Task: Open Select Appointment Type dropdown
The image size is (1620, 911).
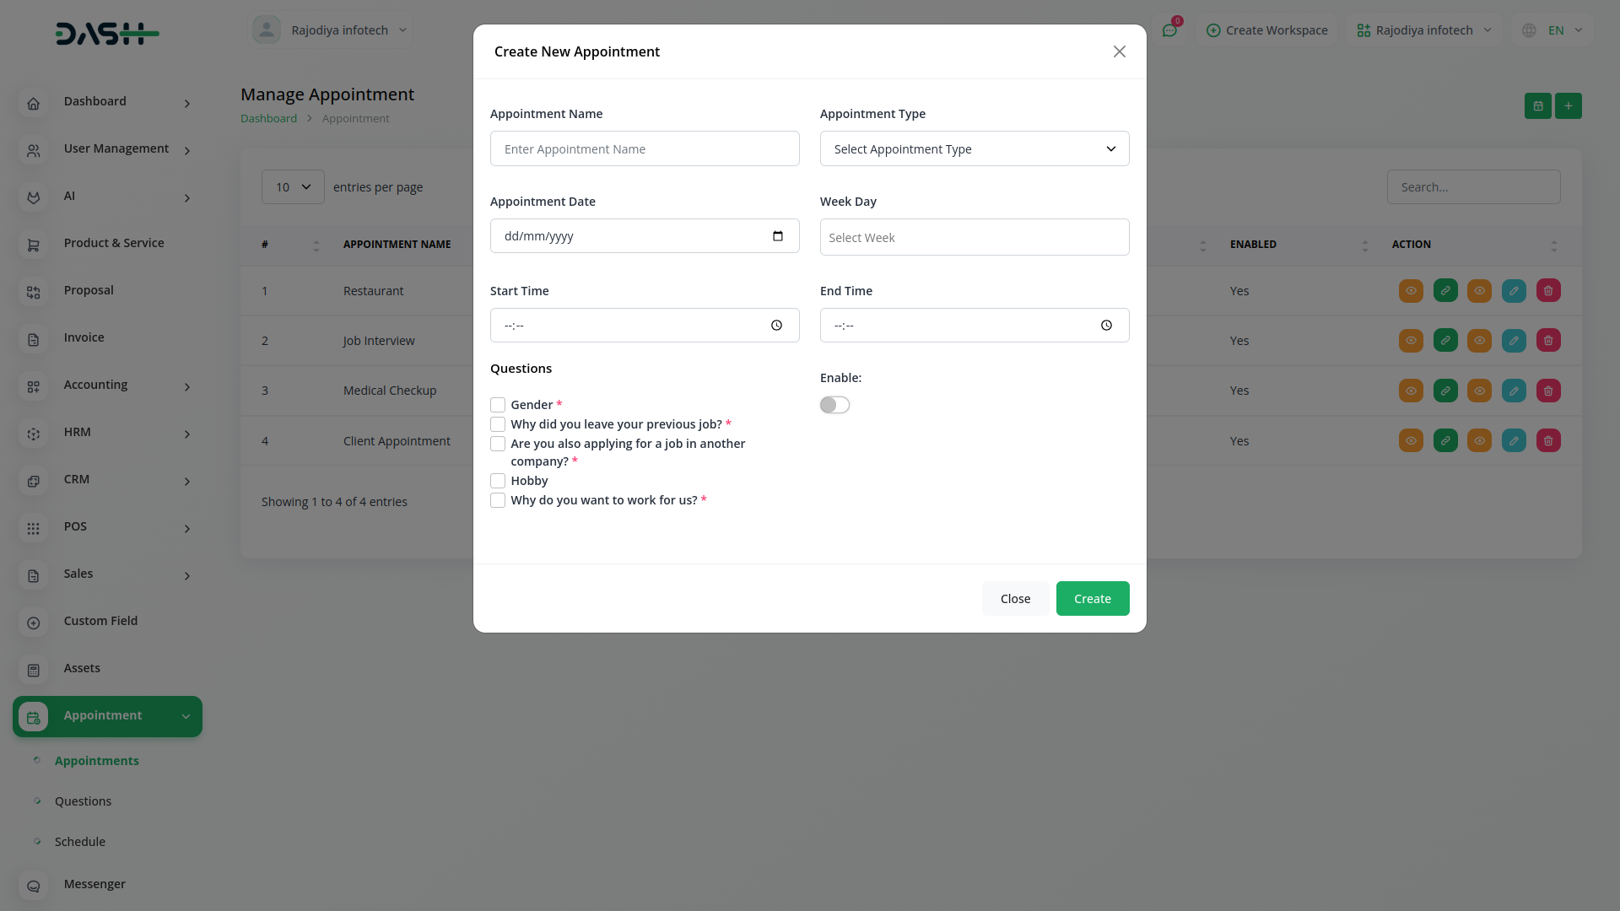Action: click(x=975, y=149)
